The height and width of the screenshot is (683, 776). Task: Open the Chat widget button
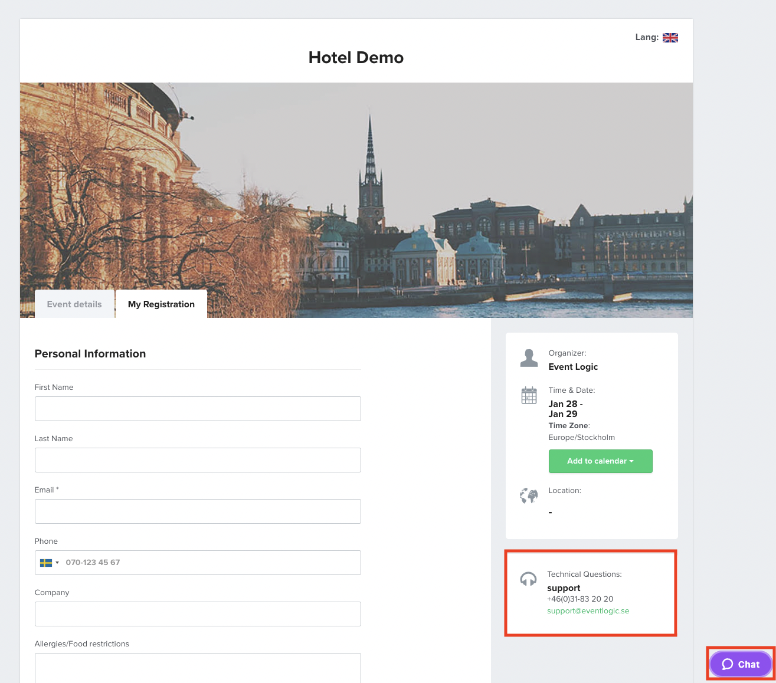click(741, 664)
